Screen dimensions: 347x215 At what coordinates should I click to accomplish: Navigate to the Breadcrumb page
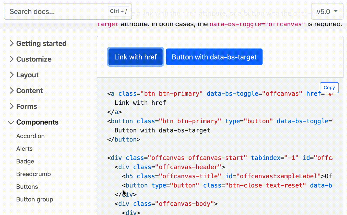click(x=34, y=174)
